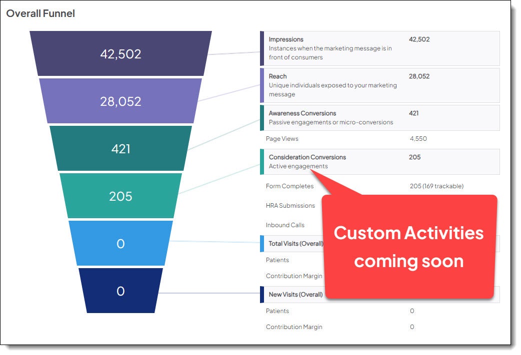This screenshot has width=521, height=355.
Task: Select Contribution Margin under New Visits
Action: (x=294, y=327)
